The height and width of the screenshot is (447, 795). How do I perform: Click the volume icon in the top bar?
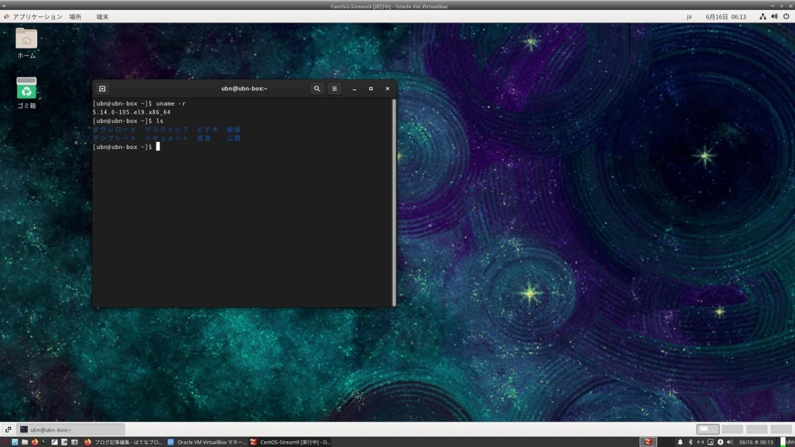(x=774, y=17)
